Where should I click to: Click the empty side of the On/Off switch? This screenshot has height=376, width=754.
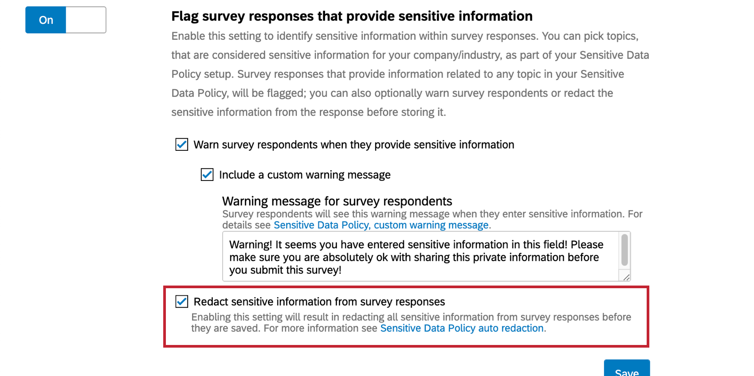tap(86, 20)
